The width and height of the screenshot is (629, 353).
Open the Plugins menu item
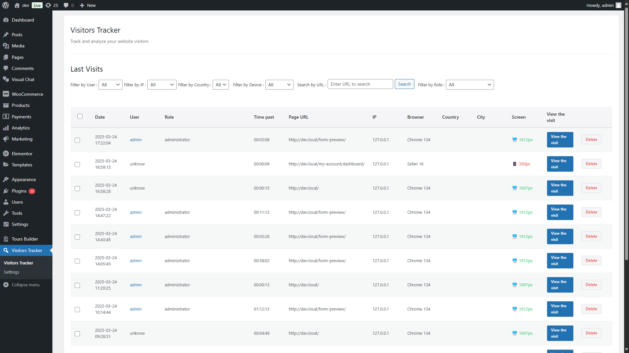[x=19, y=191]
